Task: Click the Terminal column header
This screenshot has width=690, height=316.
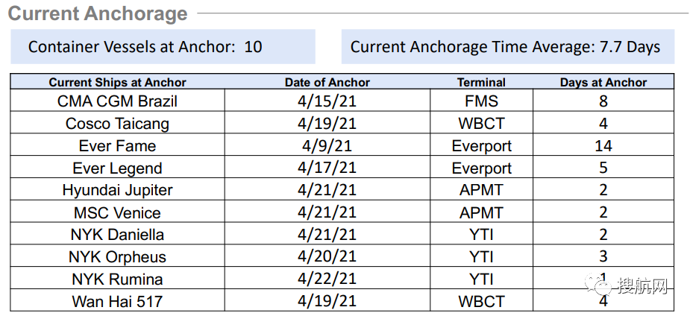Action: point(481,82)
